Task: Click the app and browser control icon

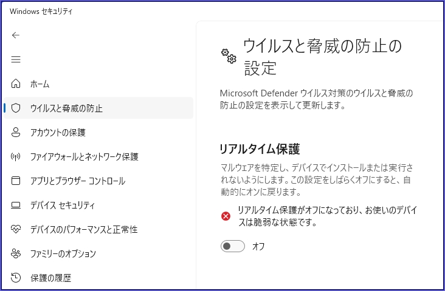Action: coord(16,181)
